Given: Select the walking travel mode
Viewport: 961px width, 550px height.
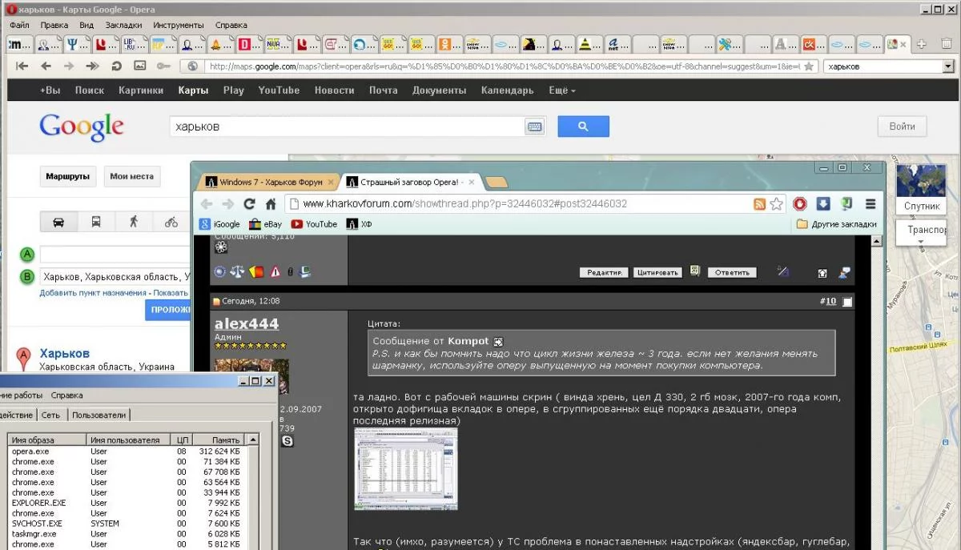Looking at the screenshot, I should 134,223.
